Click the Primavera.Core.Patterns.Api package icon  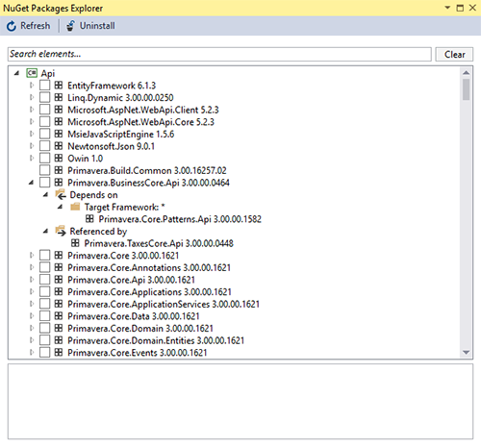click(x=89, y=219)
